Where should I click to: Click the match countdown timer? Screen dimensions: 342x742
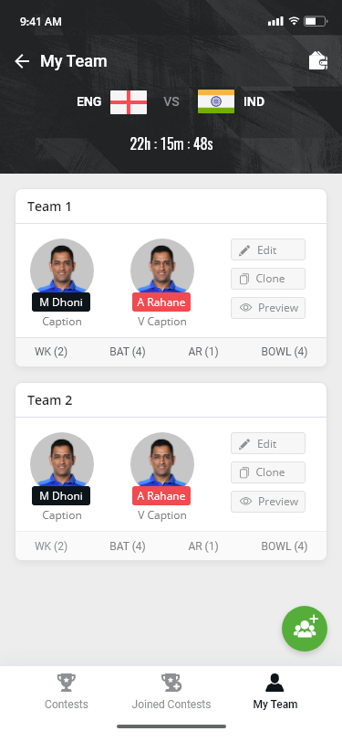(171, 143)
